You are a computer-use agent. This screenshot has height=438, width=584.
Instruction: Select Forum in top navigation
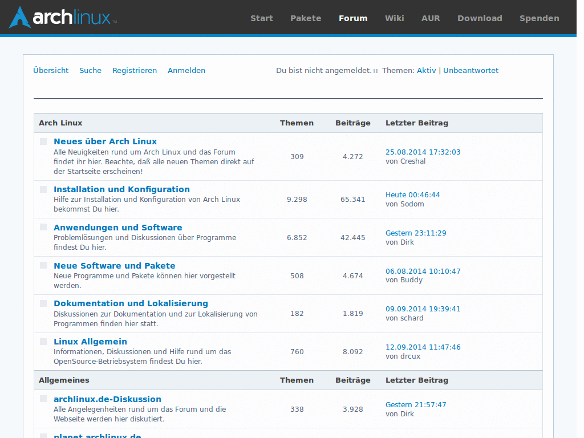coord(353,18)
